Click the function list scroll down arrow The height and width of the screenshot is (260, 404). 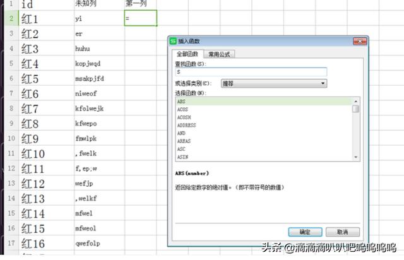point(356,157)
